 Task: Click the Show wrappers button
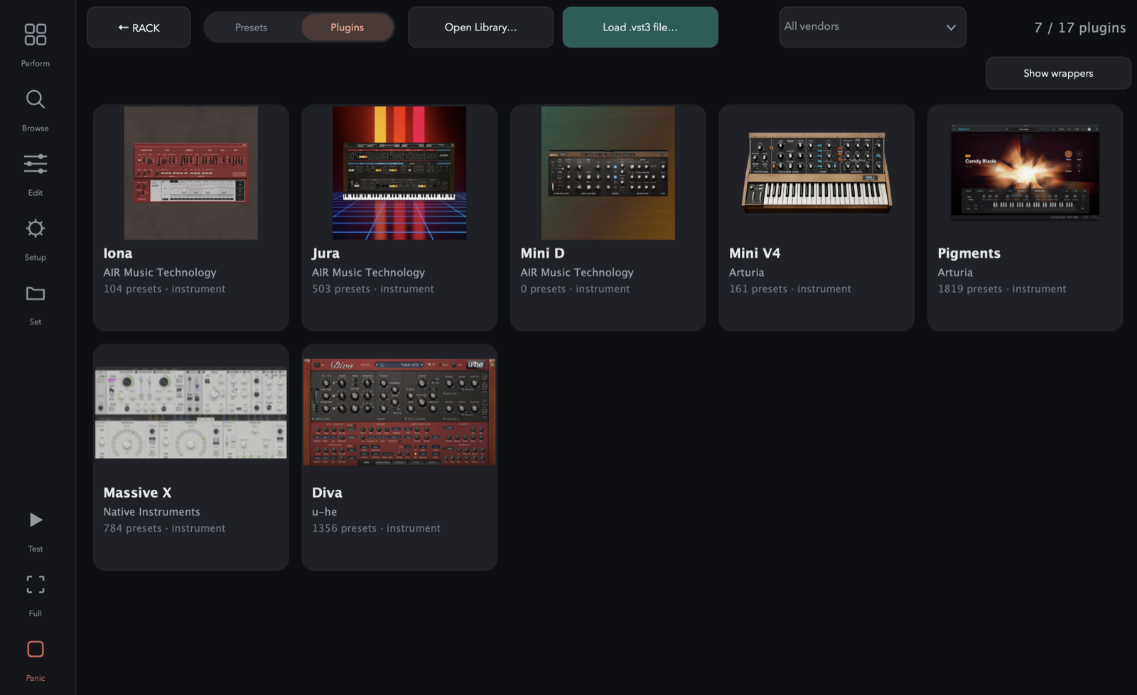[x=1058, y=73]
